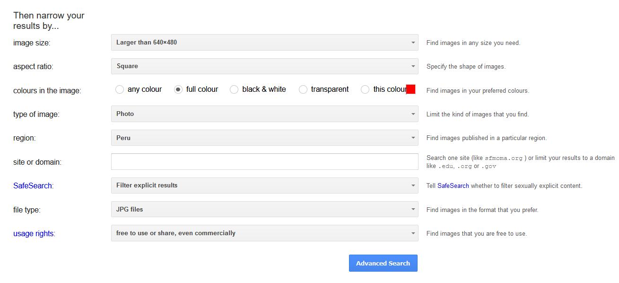The height and width of the screenshot is (283, 619).
Task: Choose the full colour radio option
Action: click(x=178, y=89)
